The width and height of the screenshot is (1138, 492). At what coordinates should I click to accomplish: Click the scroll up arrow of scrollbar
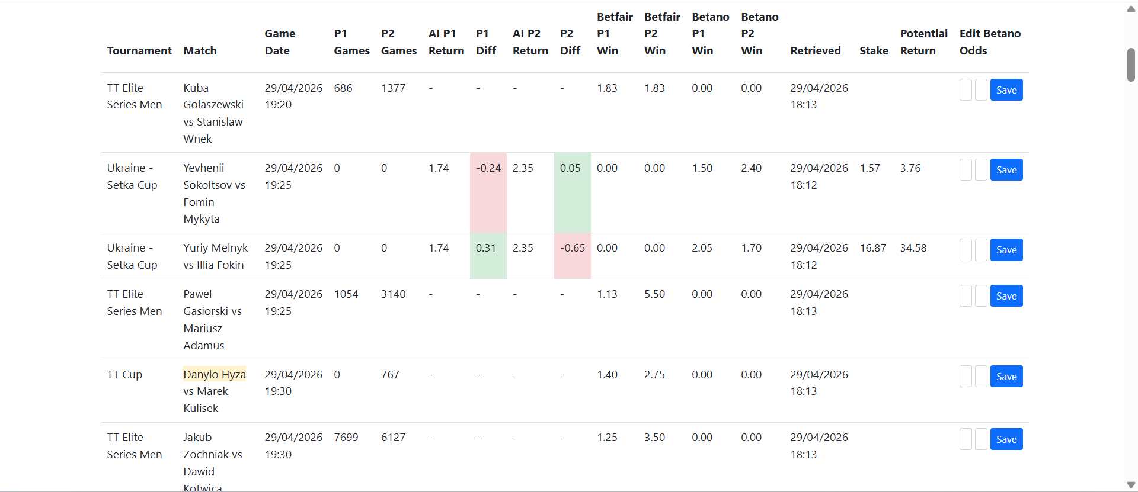point(1131,8)
